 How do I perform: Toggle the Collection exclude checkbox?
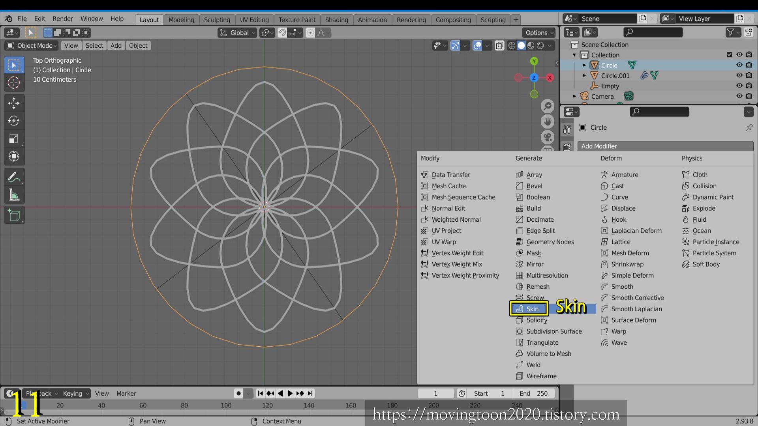coord(729,55)
